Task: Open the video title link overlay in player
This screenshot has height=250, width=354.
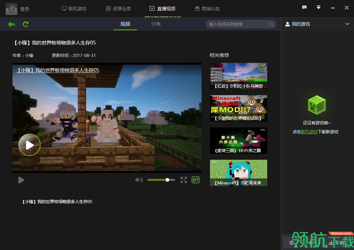Action: pos(58,70)
